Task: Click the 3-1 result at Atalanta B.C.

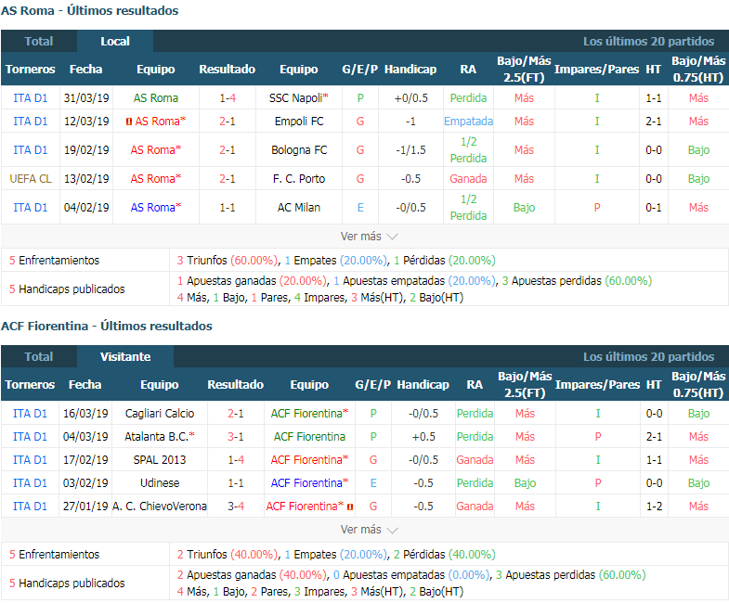Action: tap(236, 437)
